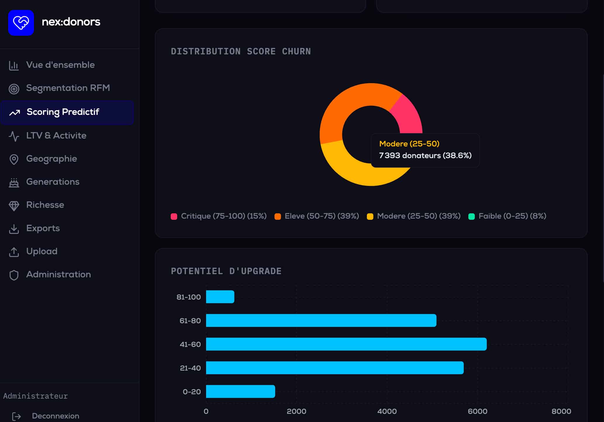Click the shield icon beside Administration

click(14, 275)
